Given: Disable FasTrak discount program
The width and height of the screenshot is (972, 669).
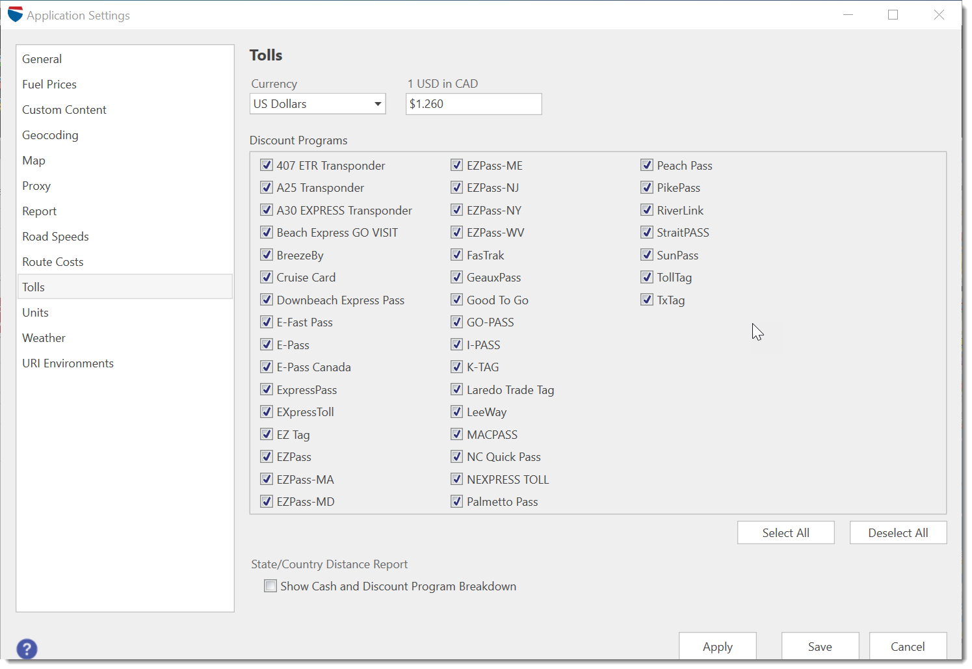Looking at the screenshot, I should click(x=457, y=255).
